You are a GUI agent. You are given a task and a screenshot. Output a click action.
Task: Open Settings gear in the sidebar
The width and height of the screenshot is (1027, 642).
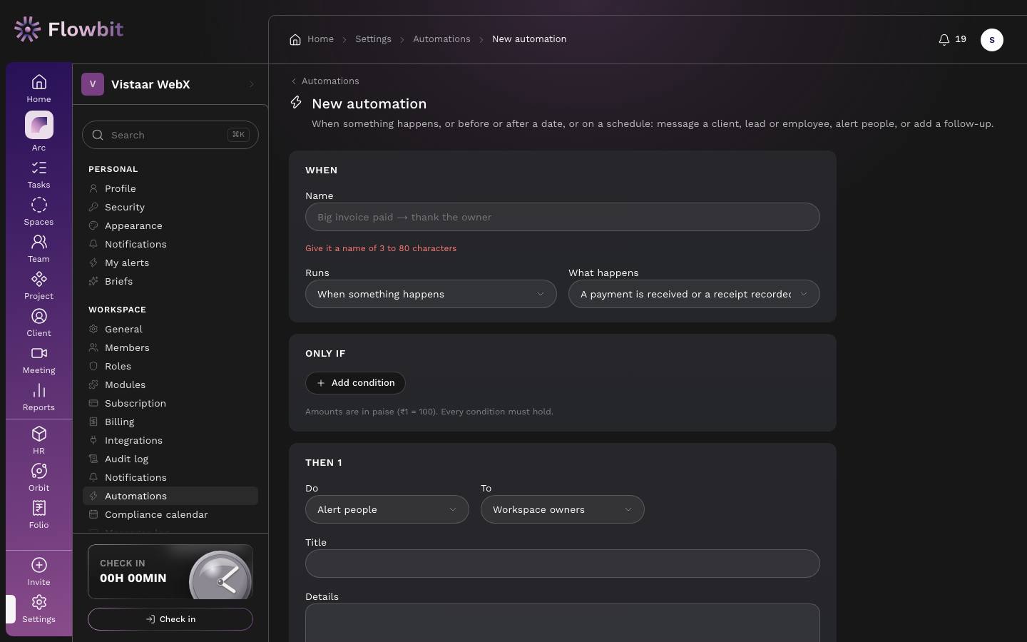(39, 609)
